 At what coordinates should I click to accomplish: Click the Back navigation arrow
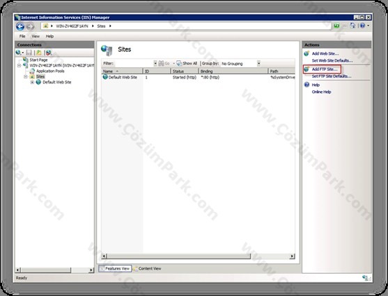point(20,26)
